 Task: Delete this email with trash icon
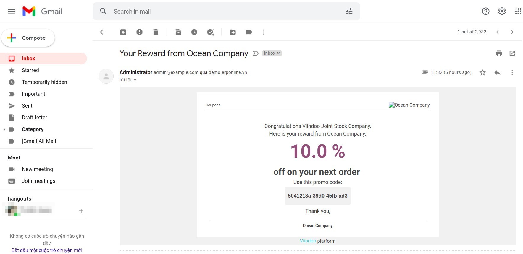click(x=156, y=32)
